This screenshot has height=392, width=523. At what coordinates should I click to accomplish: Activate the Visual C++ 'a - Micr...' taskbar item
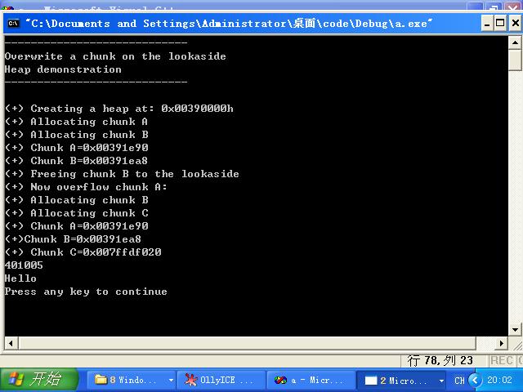pos(311,380)
